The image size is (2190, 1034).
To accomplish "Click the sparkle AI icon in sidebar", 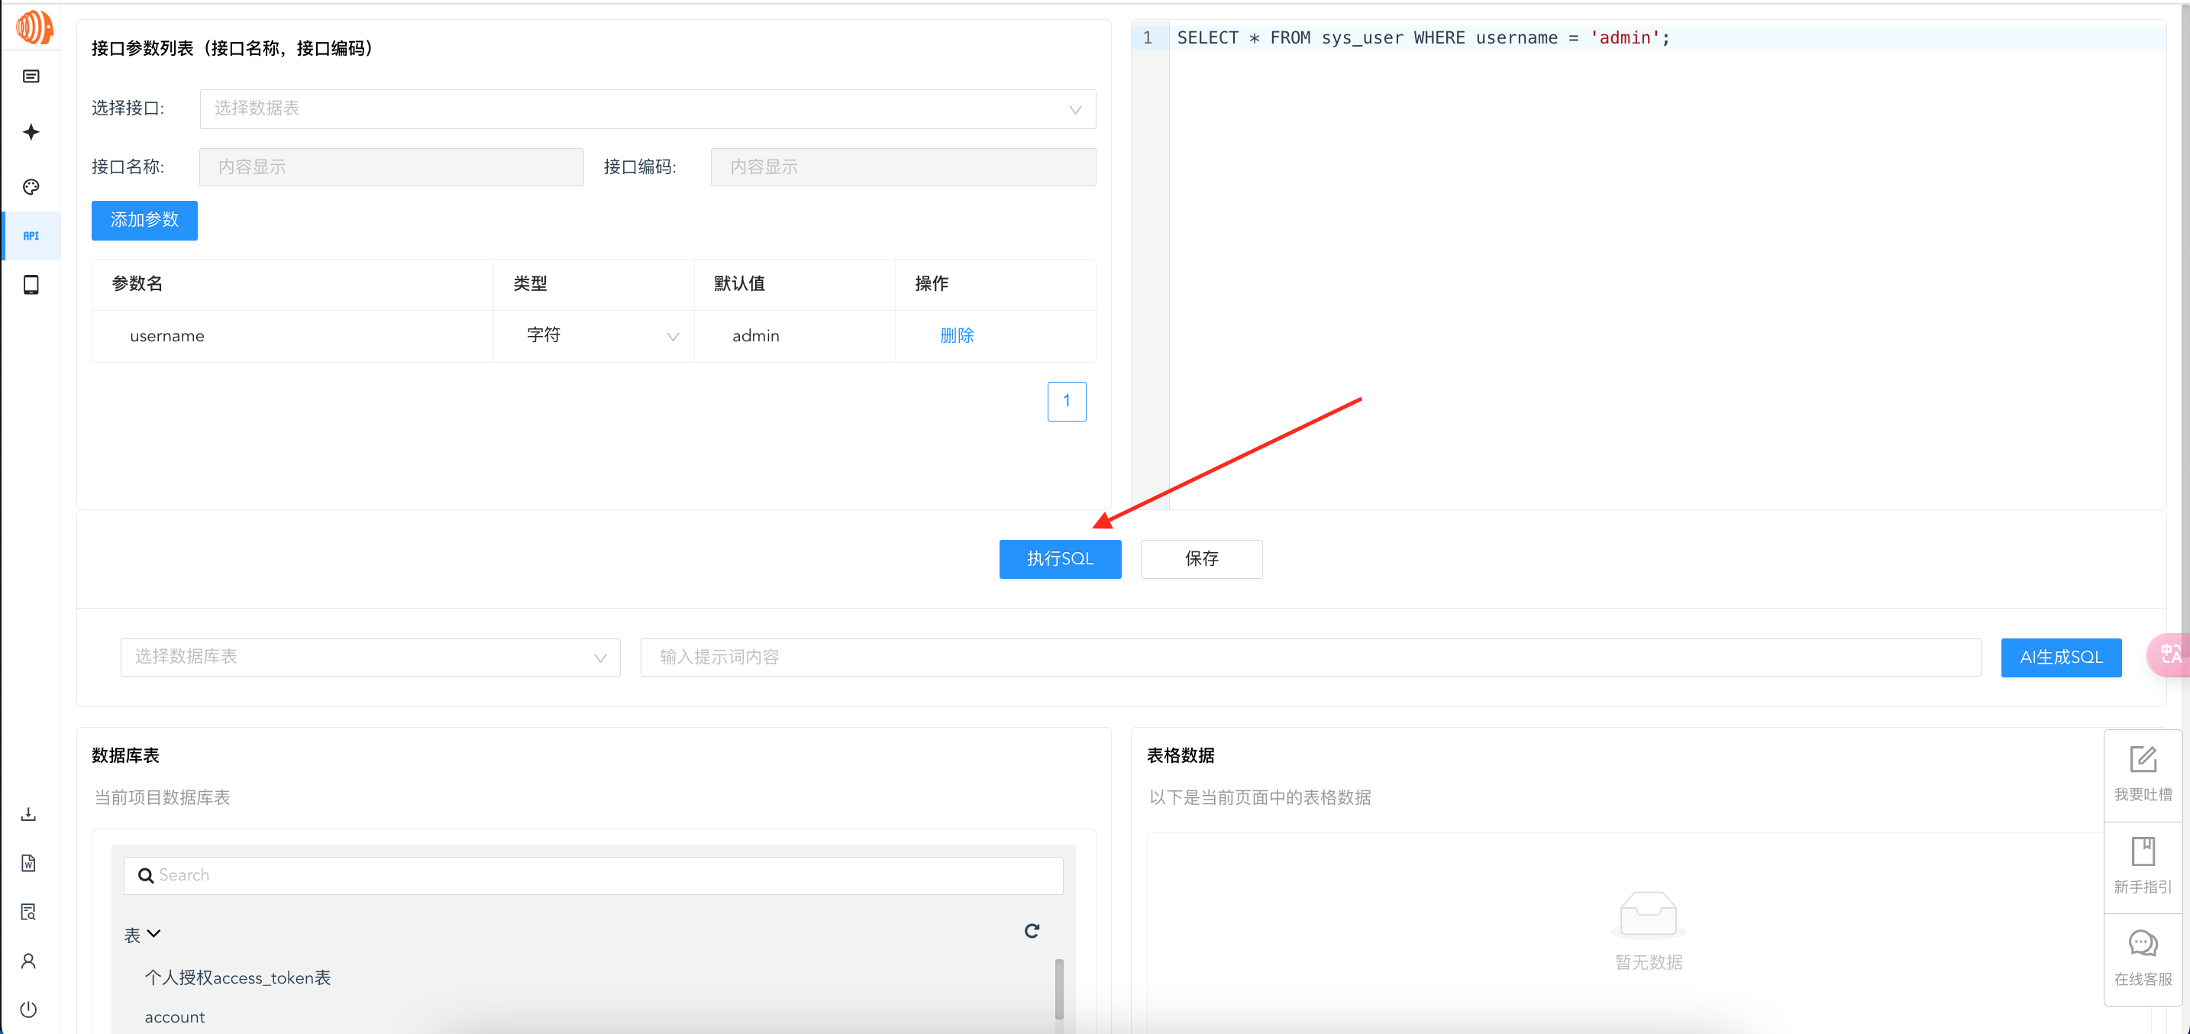I will (x=31, y=132).
